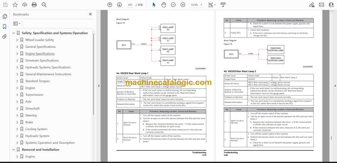Close the Bookmarks panel
Viewport: 337px width, 163px height.
click(x=90, y=14)
